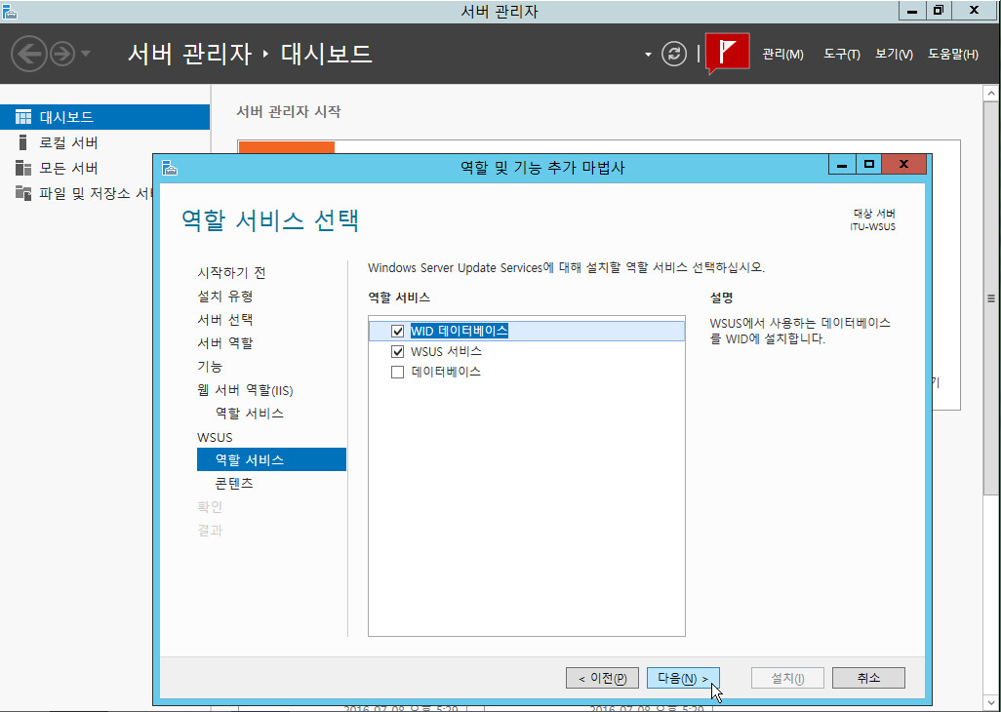1001x712 pixels.
Task: Open the 도구(T) menu
Action: pyautogui.click(x=841, y=55)
